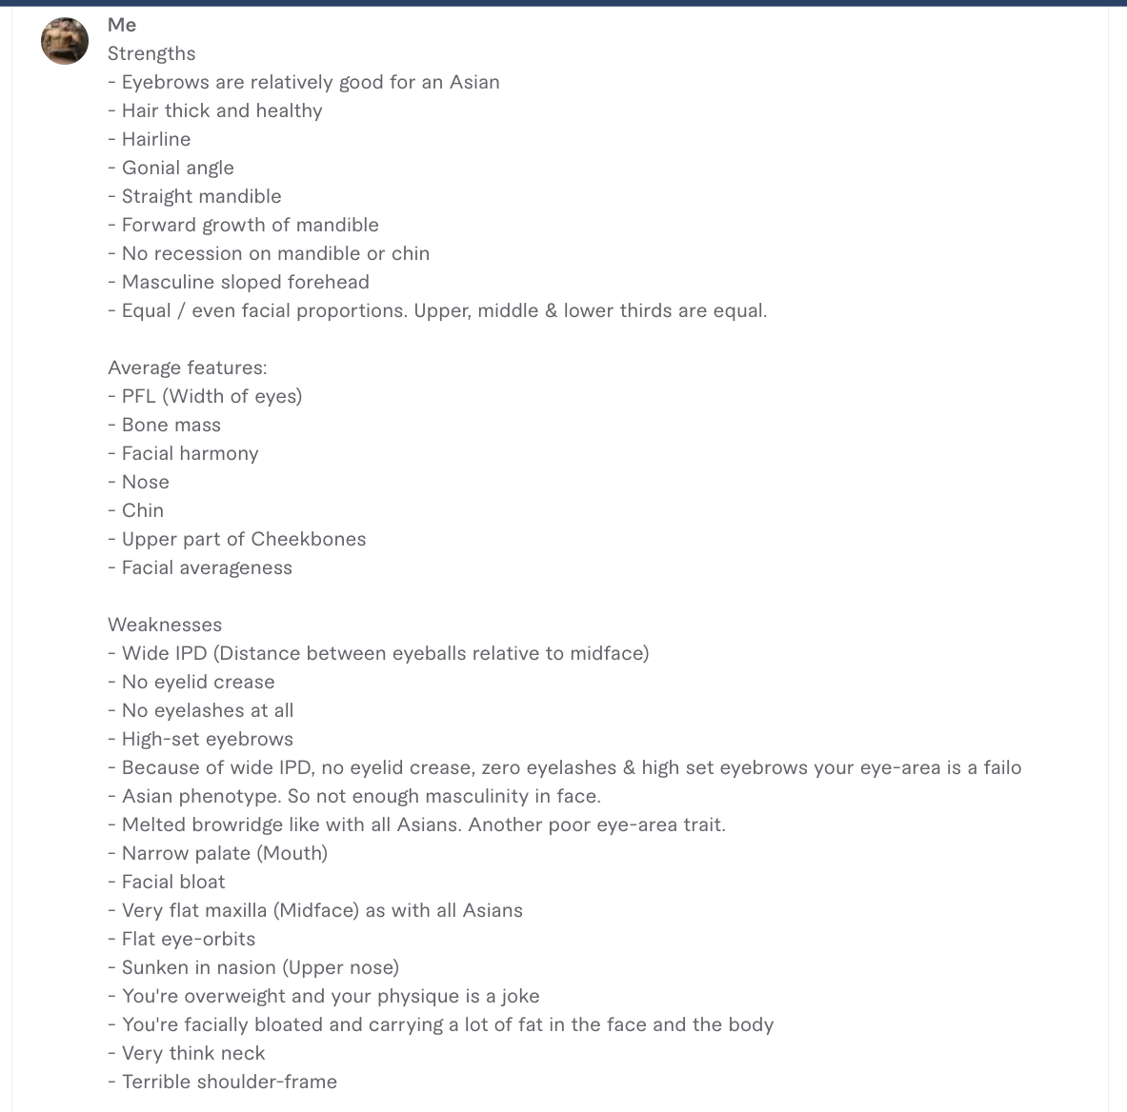The image size is (1127, 1112).
Task: Click the "Terrible shoulder-frame" line
Action: (222, 1082)
